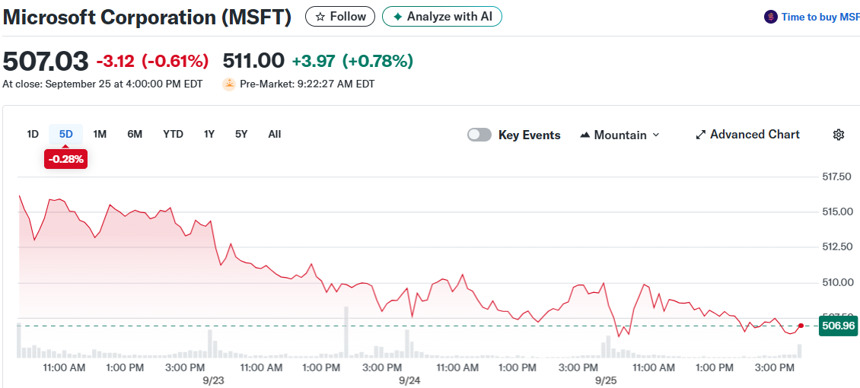Click the +3.97 (+0.78%) change text

(x=352, y=61)
